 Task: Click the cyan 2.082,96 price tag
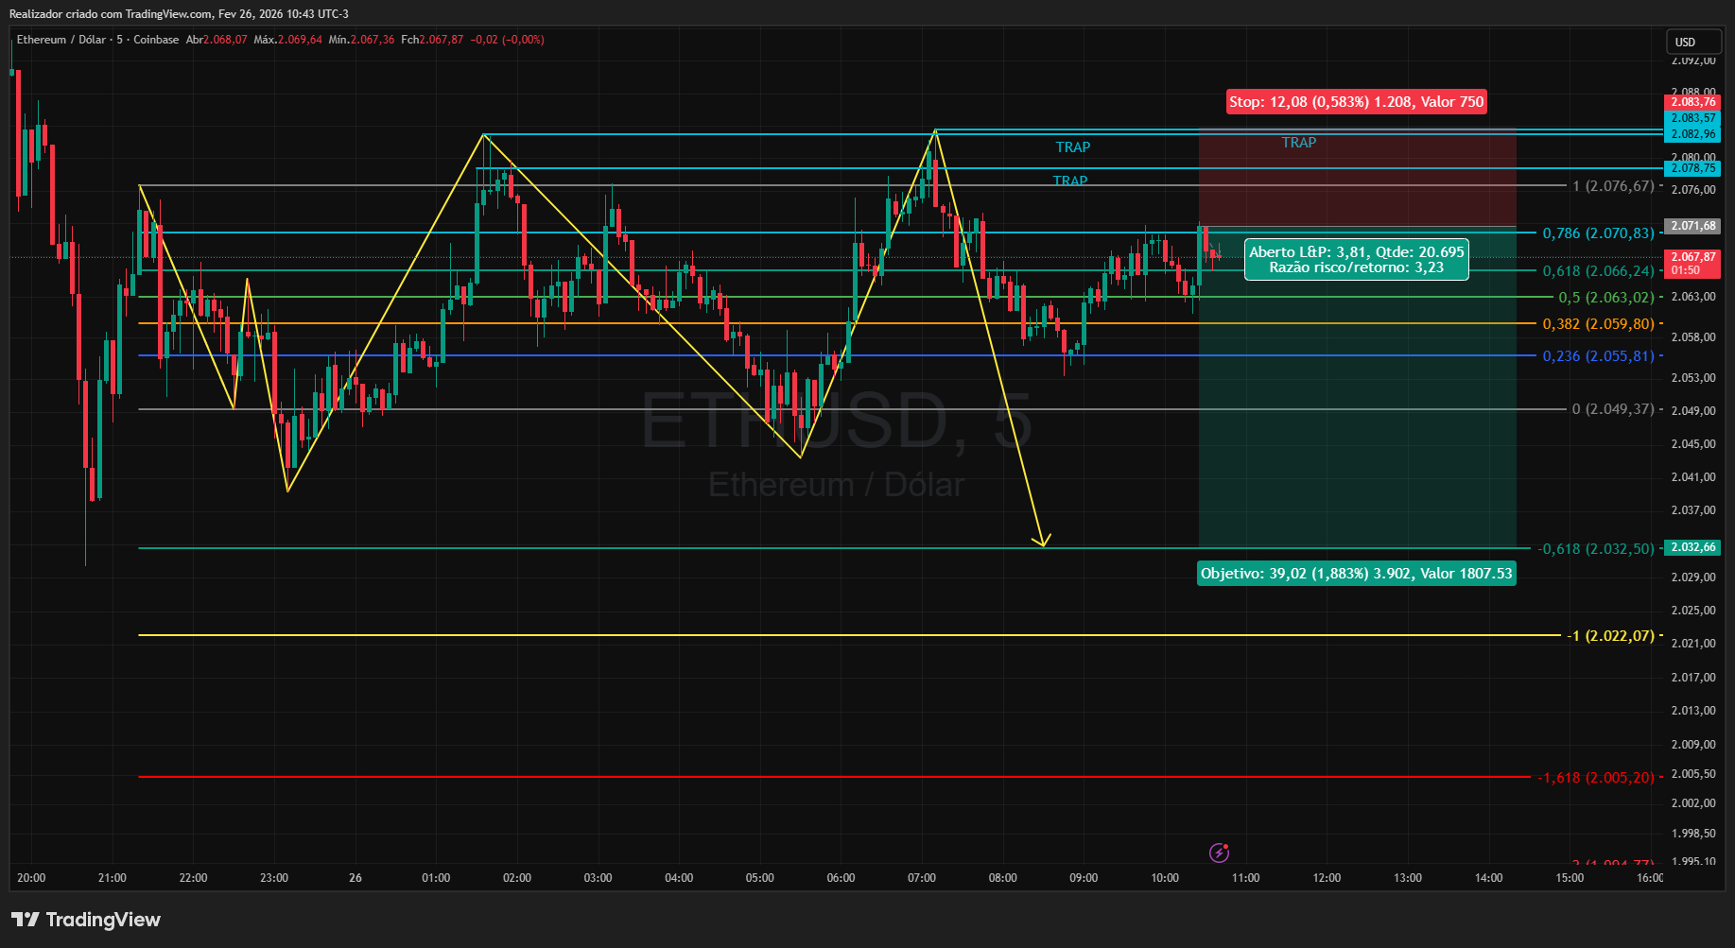click(1692, 134)
